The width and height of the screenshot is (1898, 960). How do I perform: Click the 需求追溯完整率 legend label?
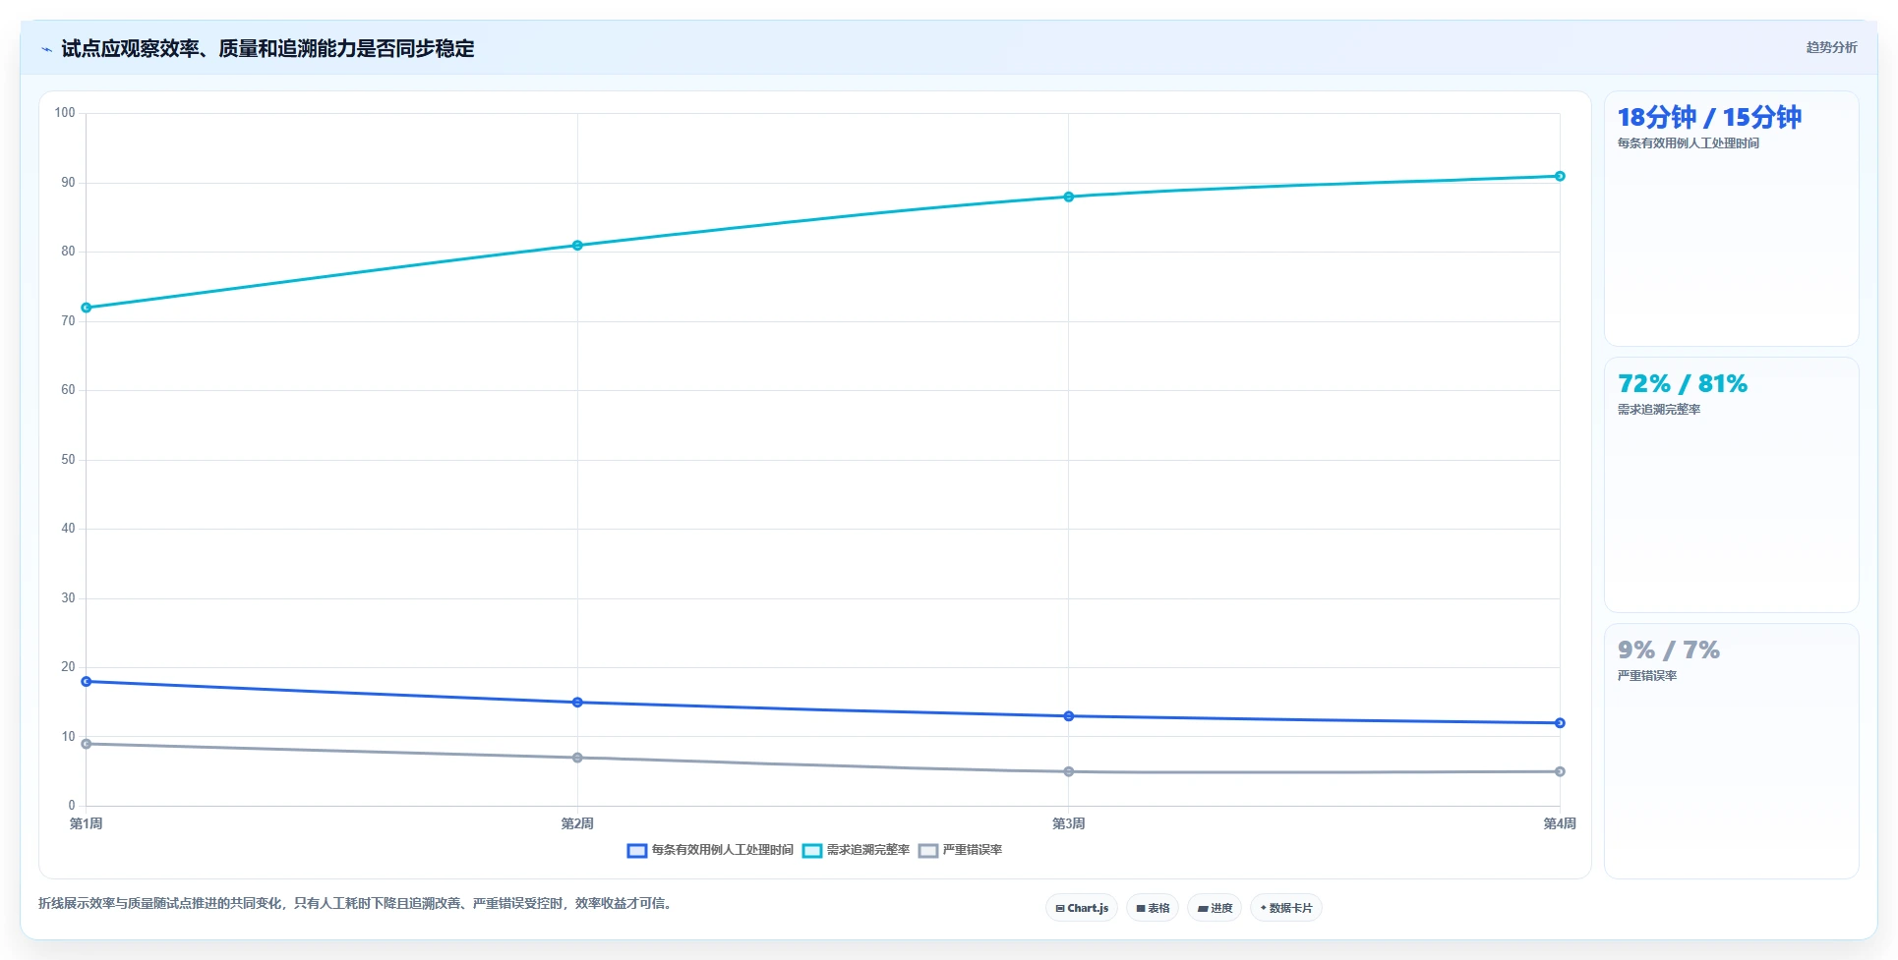coord(868,850)
